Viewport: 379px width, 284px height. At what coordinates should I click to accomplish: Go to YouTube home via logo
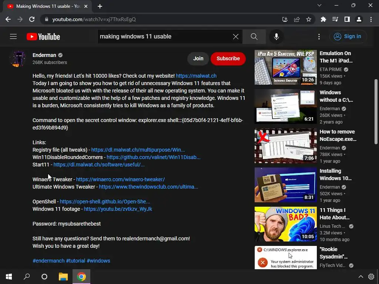point(43,37)
